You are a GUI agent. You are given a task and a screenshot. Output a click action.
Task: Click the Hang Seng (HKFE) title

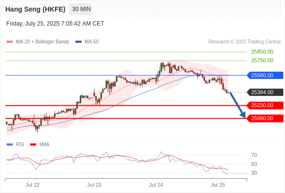pos(35,9)
